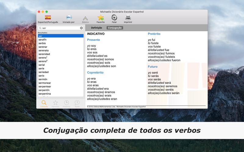Click the copyright footer text

tap(116, 107)
